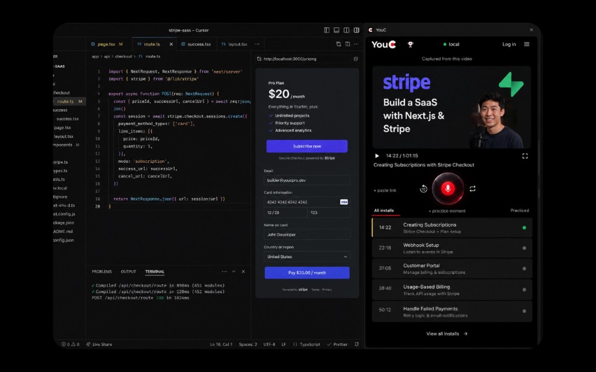Click the Prettier status bar item

click(x=337, y=344)
